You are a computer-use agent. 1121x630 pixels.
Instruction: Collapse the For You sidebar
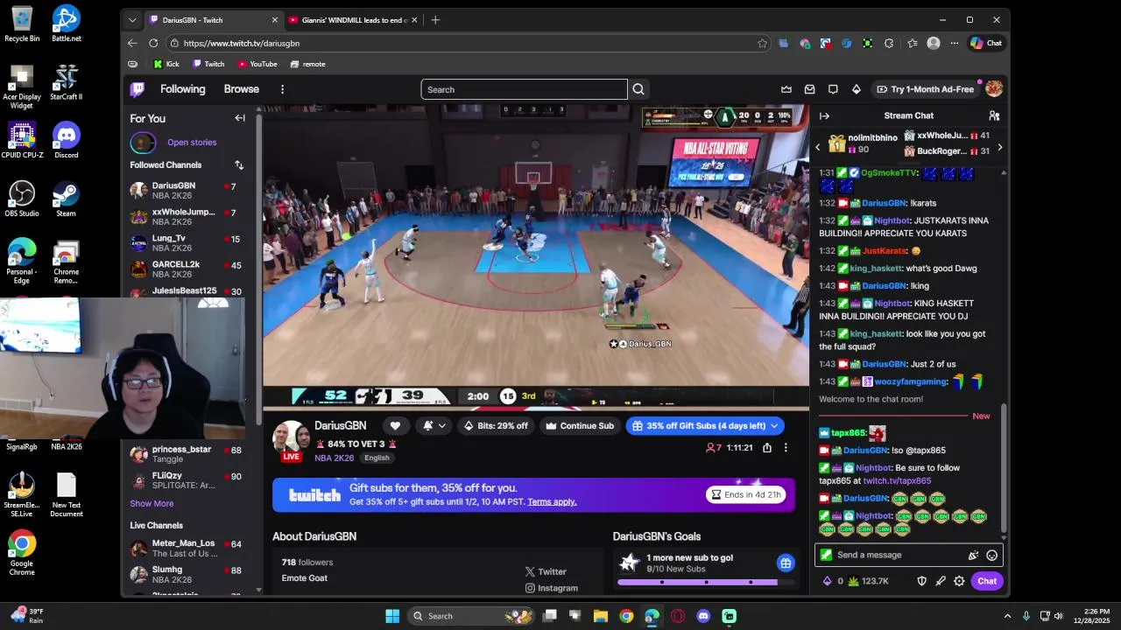tap(240, 118)
